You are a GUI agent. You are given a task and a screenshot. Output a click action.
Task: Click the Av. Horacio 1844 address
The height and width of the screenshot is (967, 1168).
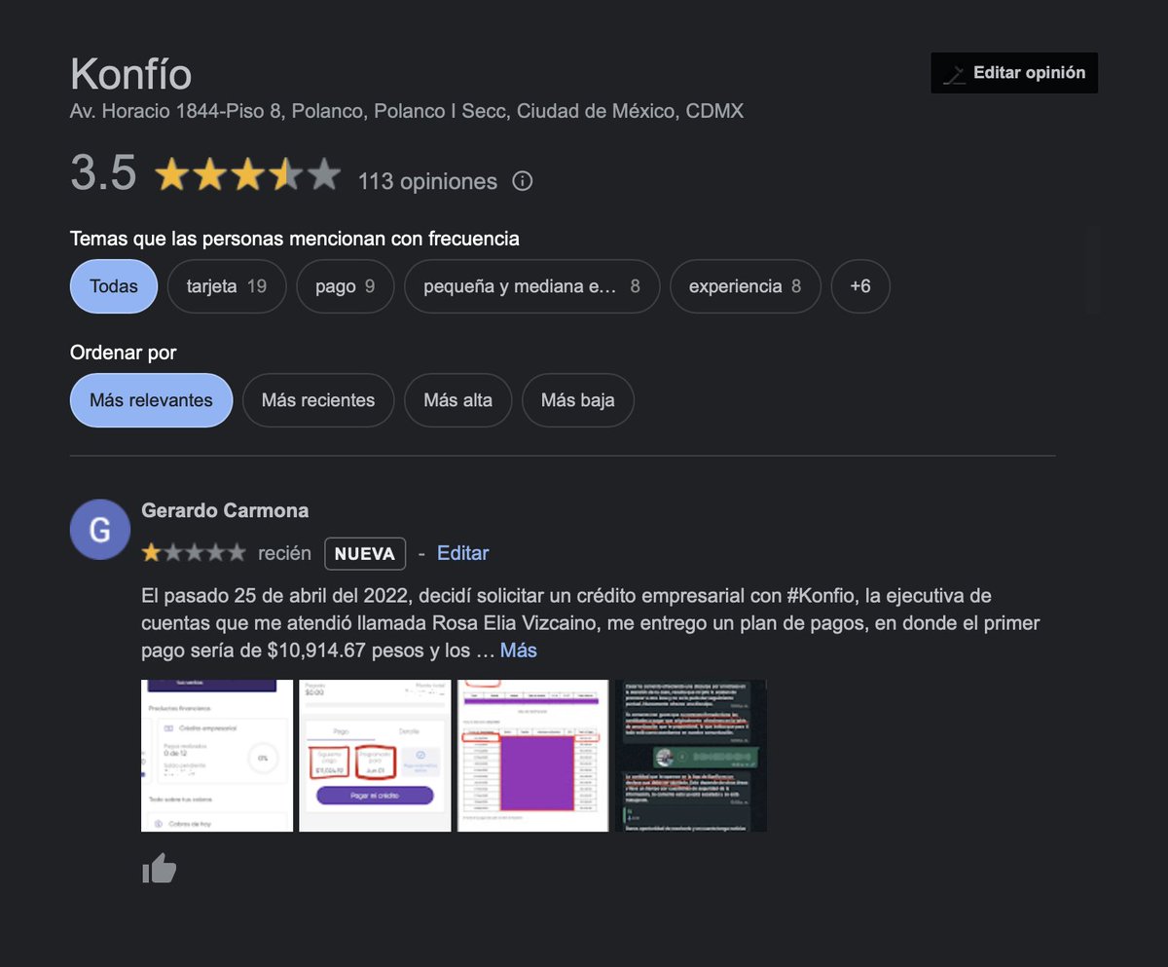(407, 111)
